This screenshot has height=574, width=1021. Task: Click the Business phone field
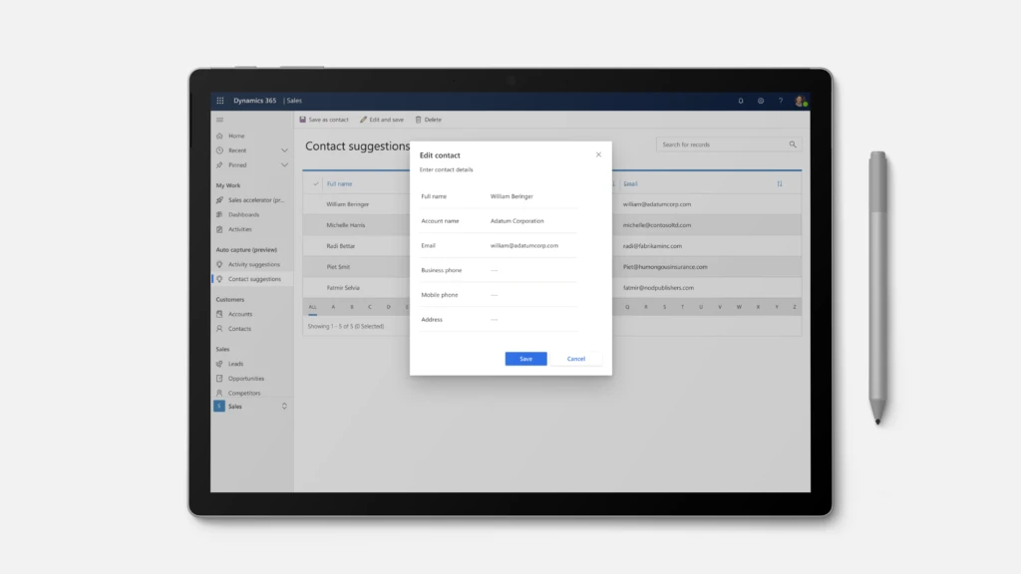[x=532, y=270]
